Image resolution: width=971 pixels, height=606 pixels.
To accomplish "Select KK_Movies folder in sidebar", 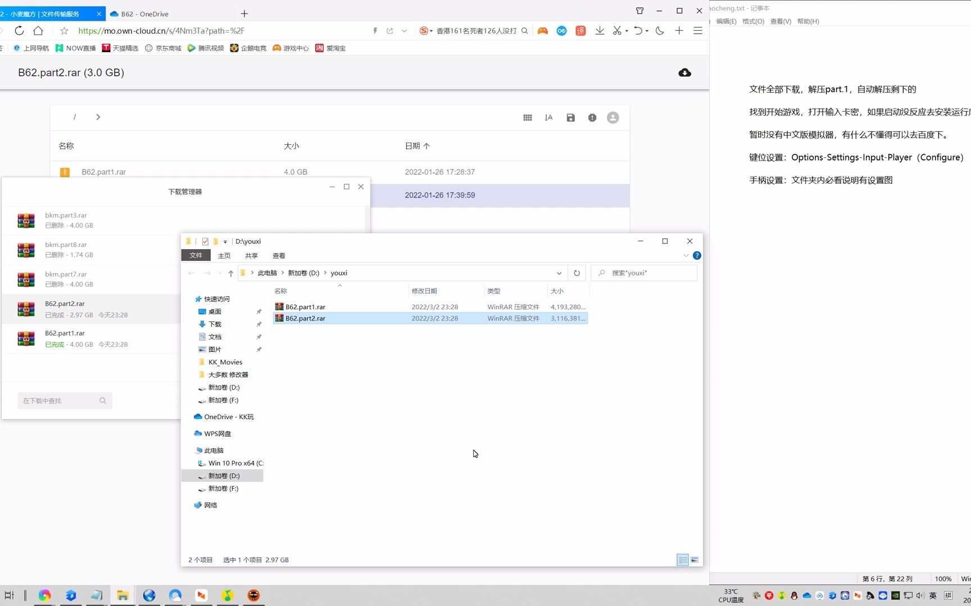I will [x=225, y=362].
